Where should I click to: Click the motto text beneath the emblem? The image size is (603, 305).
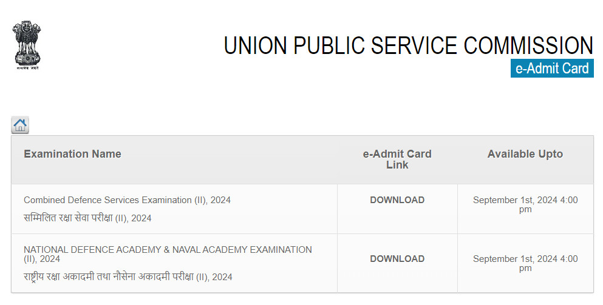(27, 68)
